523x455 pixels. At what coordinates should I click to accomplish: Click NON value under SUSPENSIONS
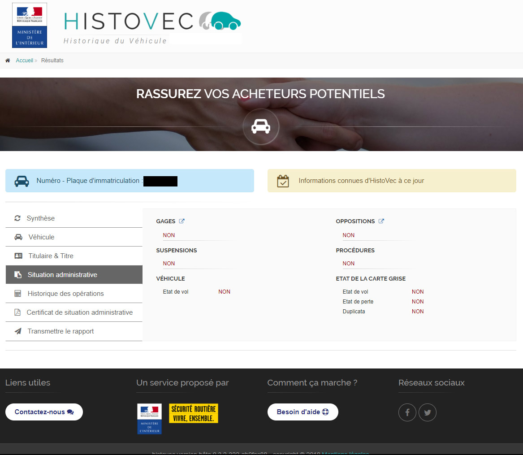point(169,264)
